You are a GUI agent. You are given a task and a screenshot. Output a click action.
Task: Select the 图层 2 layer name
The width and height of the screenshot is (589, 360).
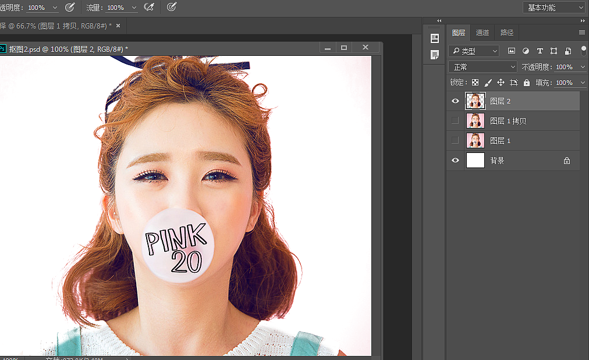500,101
